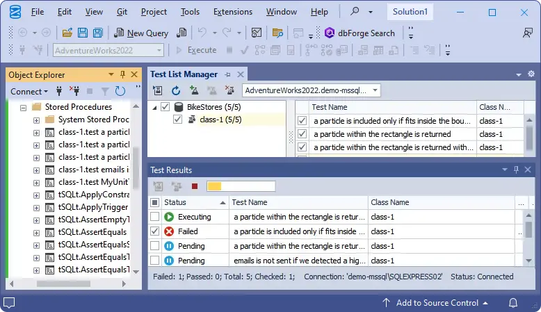Click the Disconnect icon in Object Explorer
This screenshot has width=541, height=312.
(74, 91)
